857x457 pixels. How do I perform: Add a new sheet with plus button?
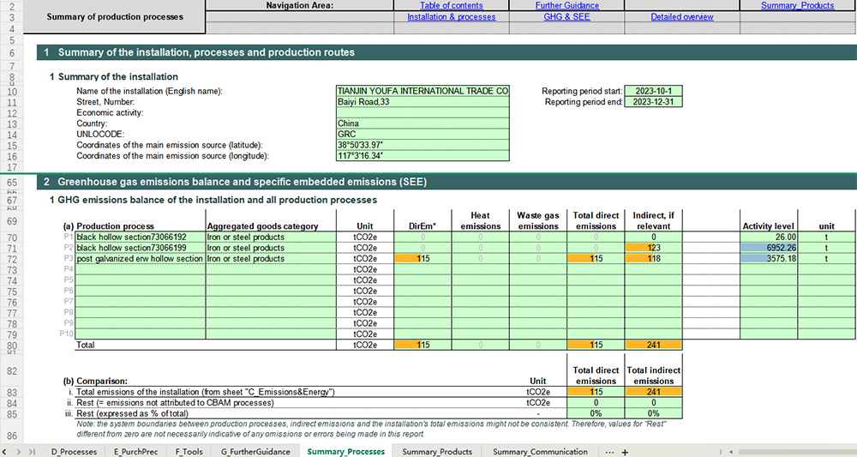point(625,451)
